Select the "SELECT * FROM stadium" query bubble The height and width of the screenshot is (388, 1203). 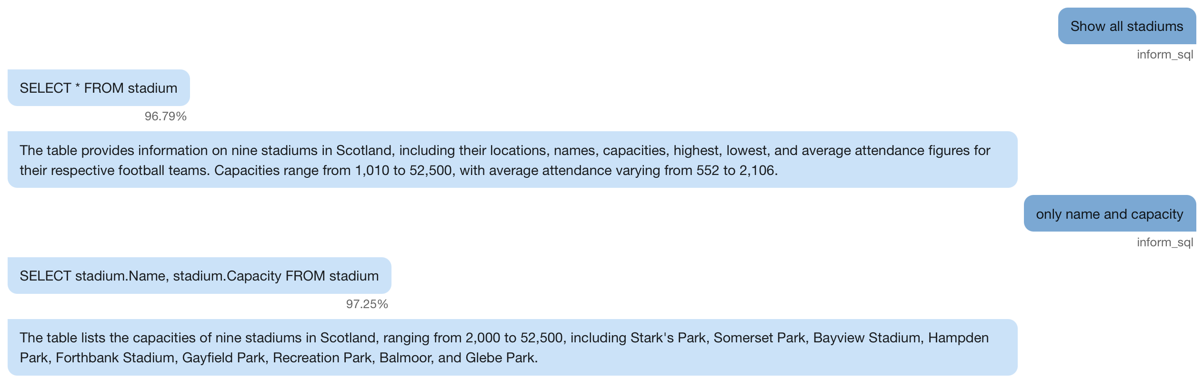click(x=99, y=88)
